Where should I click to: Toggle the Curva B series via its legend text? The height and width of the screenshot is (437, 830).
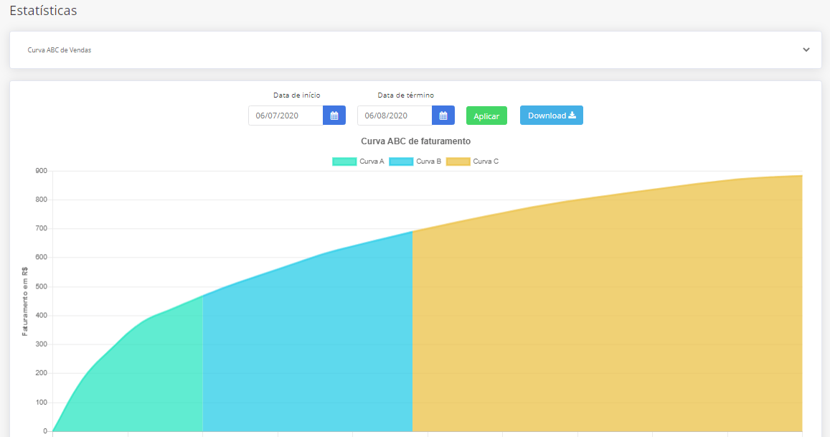coord(428,161)
